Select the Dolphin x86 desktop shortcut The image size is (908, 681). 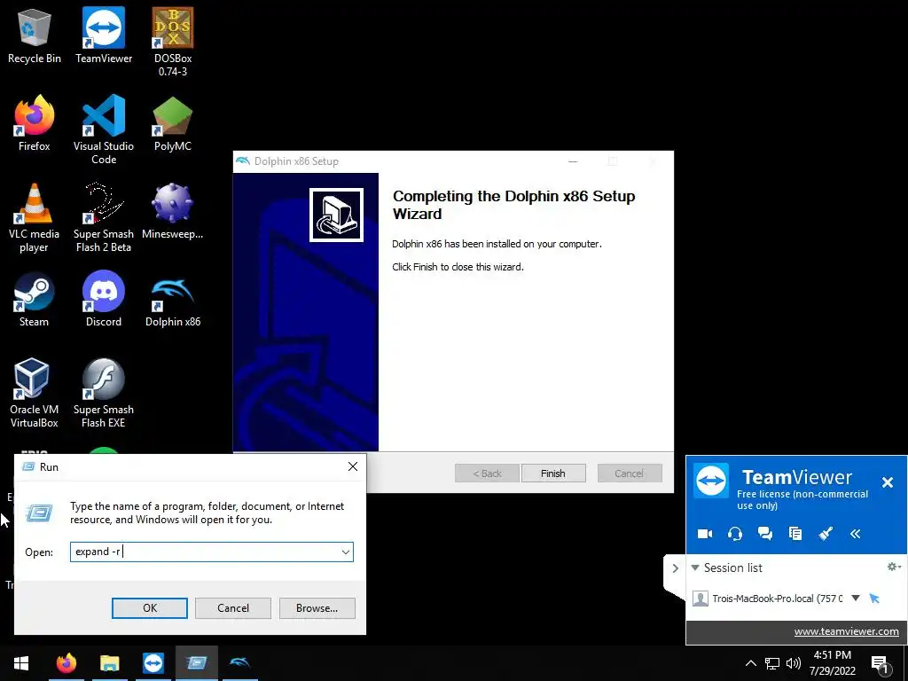click(x=173, y=303)
